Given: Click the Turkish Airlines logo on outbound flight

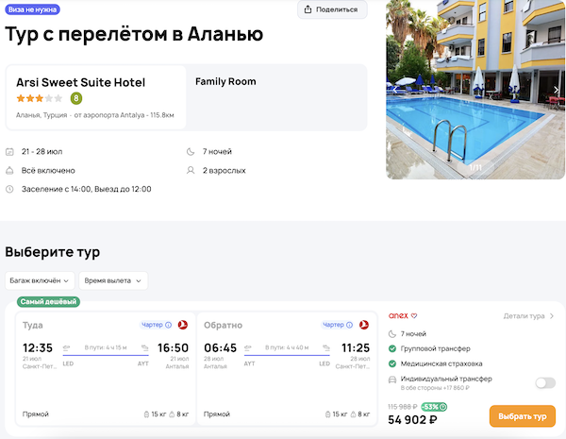Looking at the screenshot, I should 182,325.
